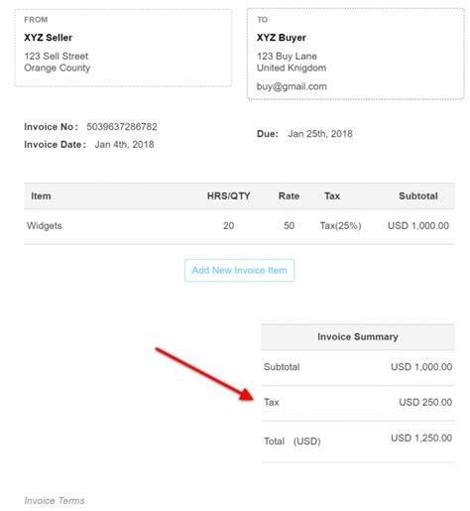Image resolution: width=470 pixels, height=511 pixels.
Task: Select the XYZ Seller name field
Action: click(x=49, y=38)
